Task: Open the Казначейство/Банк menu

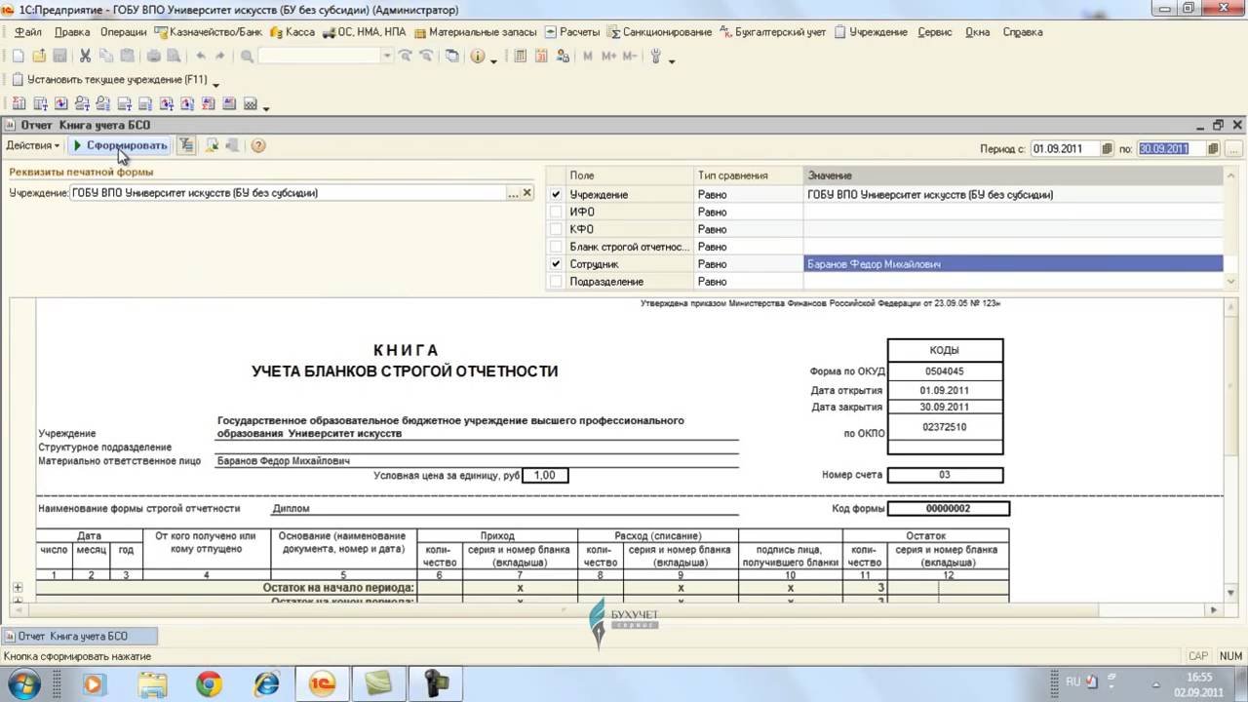Action: click(x=209, y=32)
